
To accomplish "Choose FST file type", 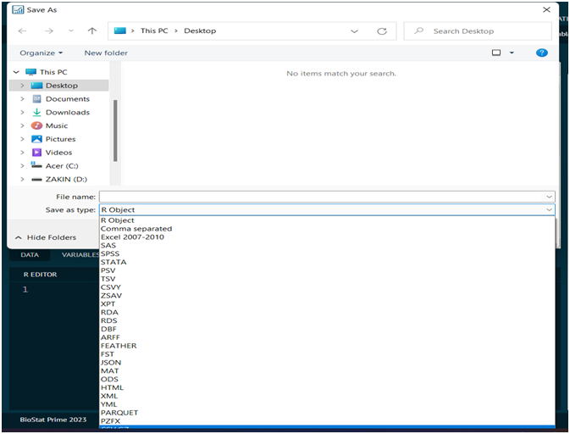I will 327,354.
